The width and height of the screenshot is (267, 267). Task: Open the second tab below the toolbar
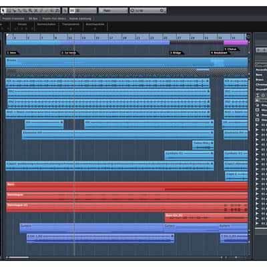point(33,19)
